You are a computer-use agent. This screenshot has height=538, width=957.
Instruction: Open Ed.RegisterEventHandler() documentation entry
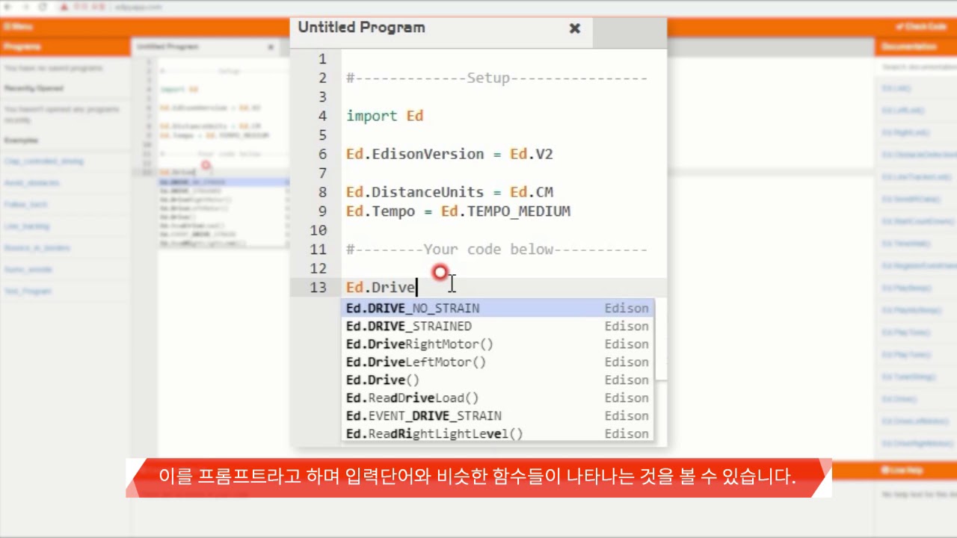click(x=918, y=266)
